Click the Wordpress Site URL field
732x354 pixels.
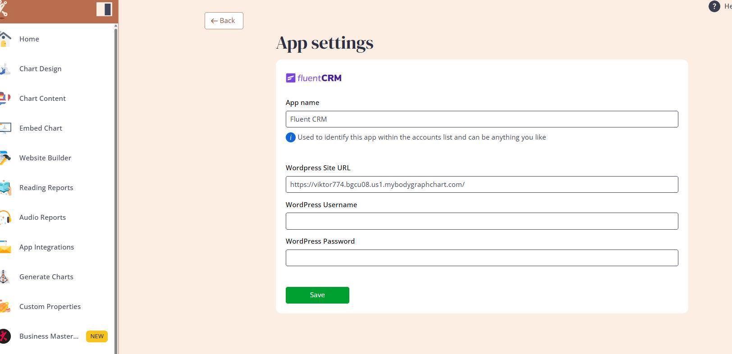point(481,185)
